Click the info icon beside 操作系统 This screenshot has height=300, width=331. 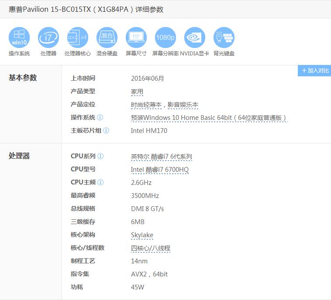click(100, 118)
